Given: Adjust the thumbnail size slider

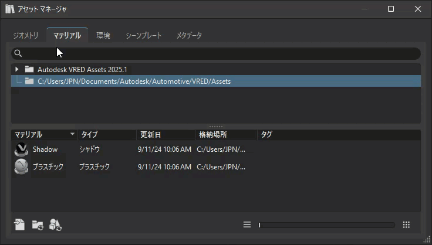Looking at the screenshot, I should (x=326, y=225).
